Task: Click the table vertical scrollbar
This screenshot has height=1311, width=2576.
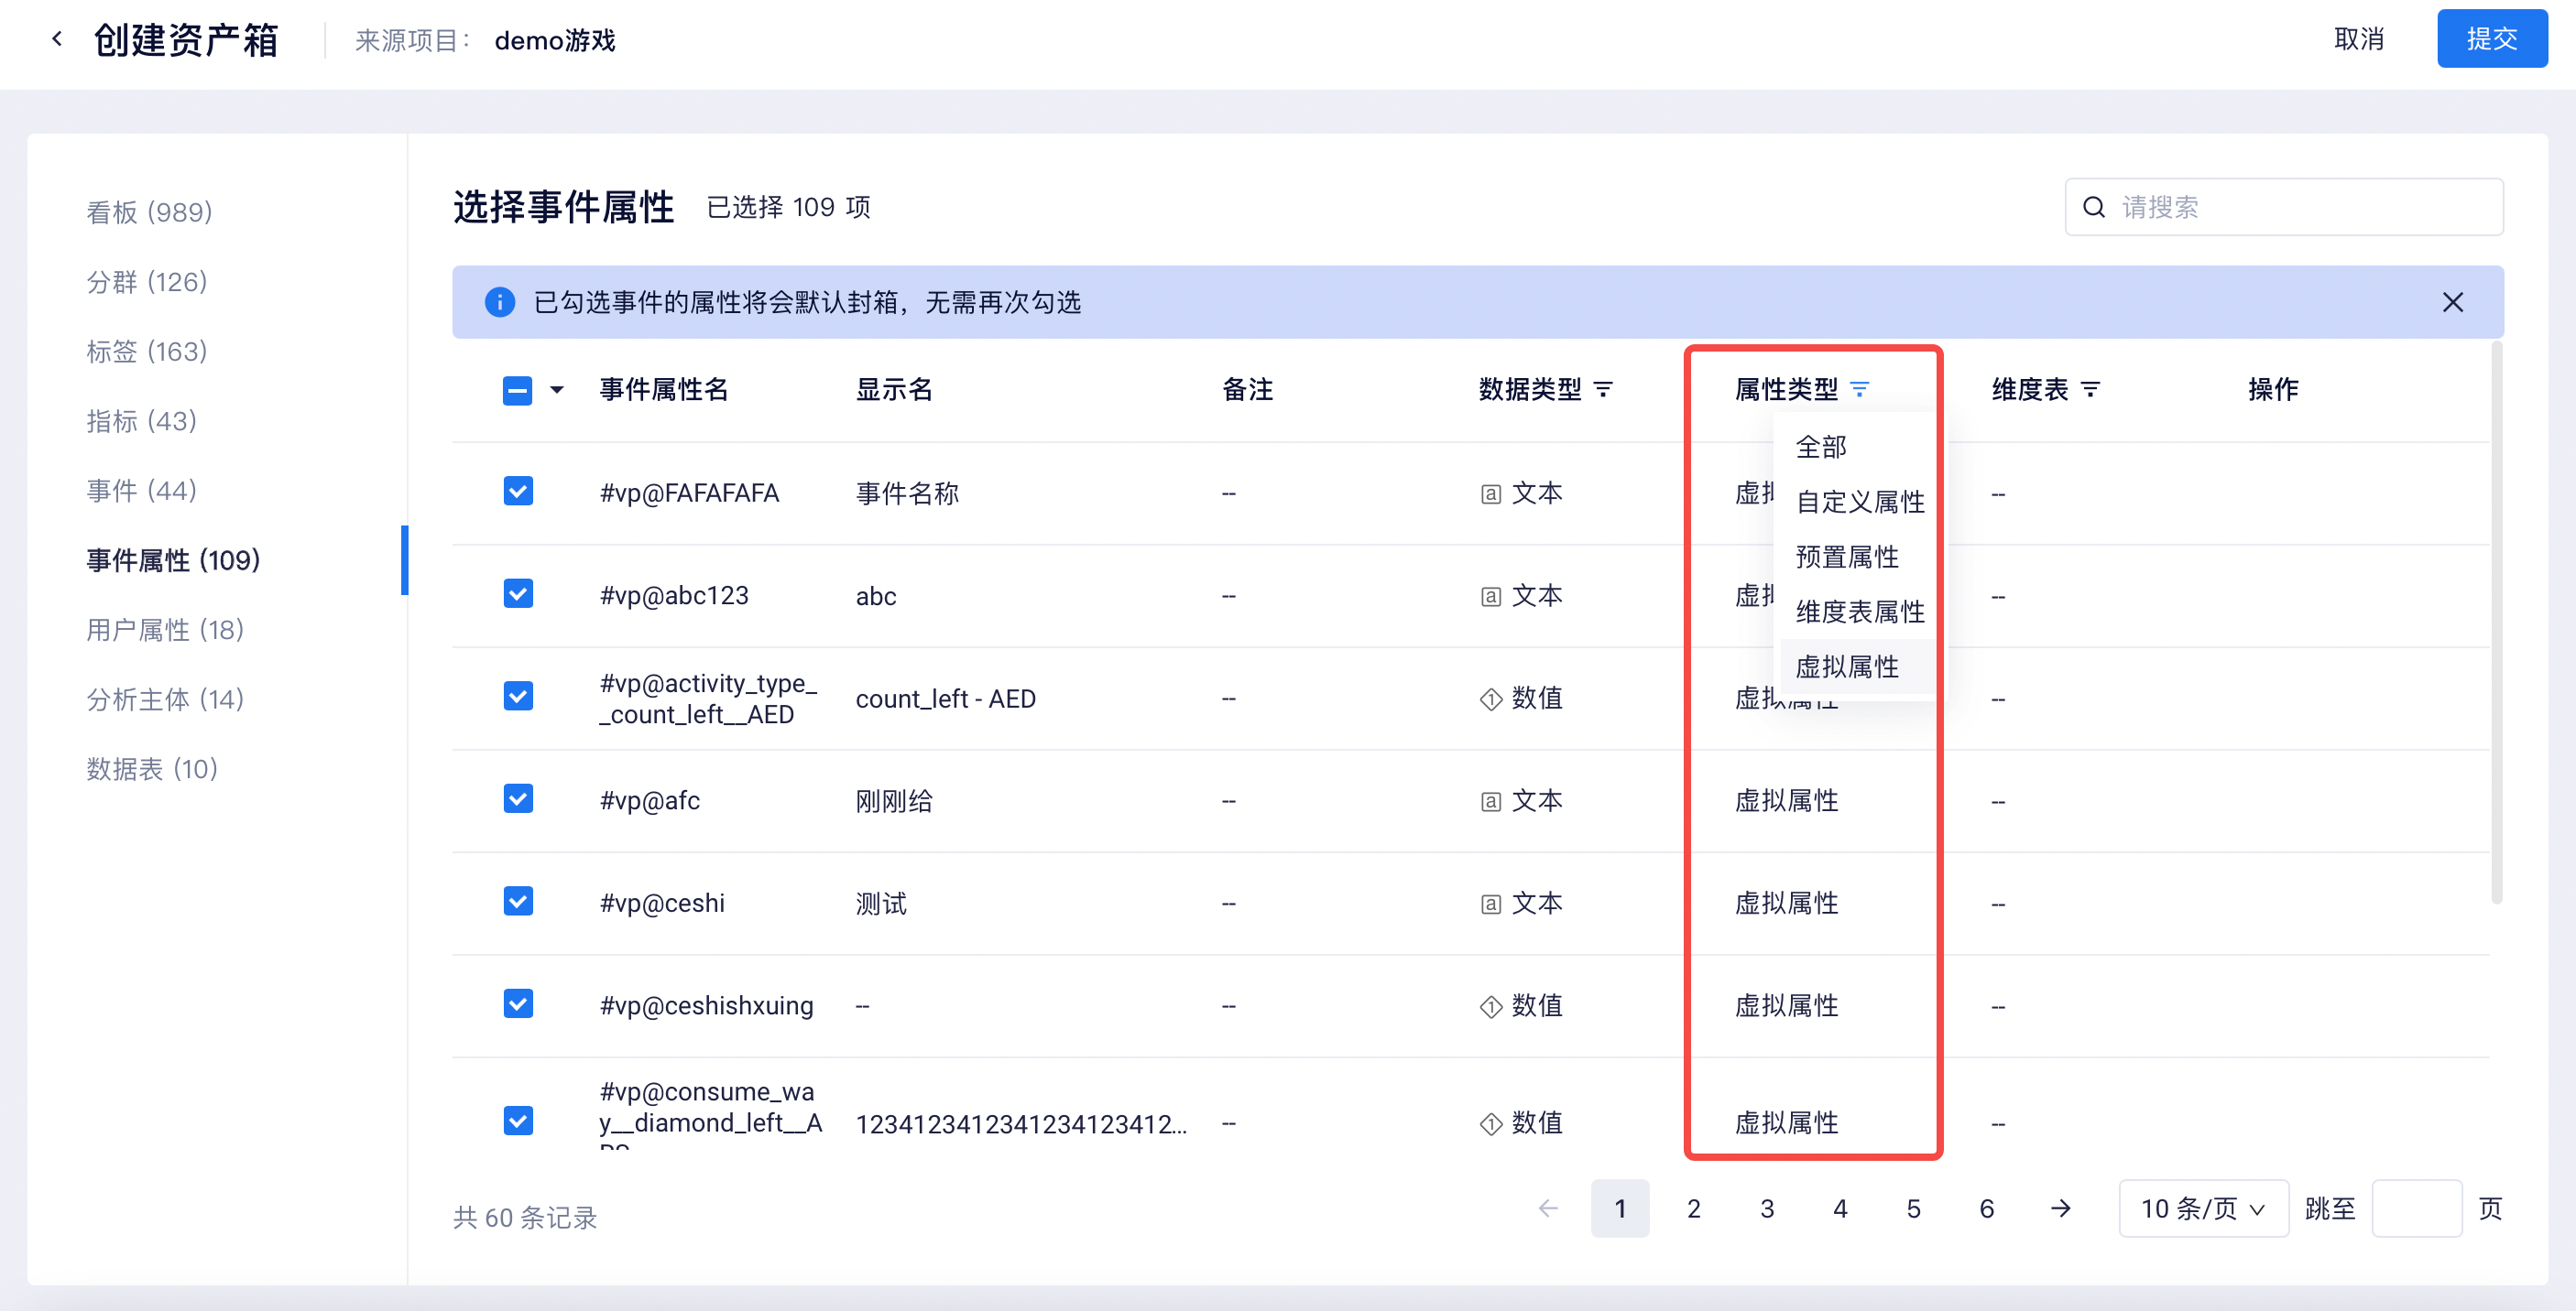Action: [x=2496, y=624]
